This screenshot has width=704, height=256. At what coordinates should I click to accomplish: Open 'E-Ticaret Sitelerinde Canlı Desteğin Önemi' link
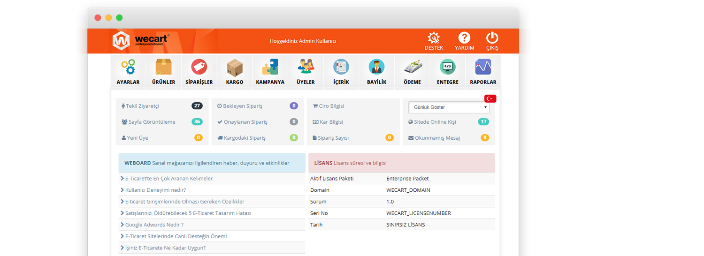pos(176,236)
